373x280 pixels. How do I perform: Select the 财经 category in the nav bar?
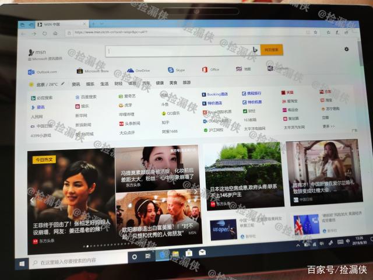[x=118, y=83]
